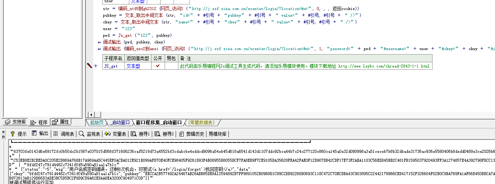Open the 调用表 call table tab
The image size is (495, 184).
point(64,134)
